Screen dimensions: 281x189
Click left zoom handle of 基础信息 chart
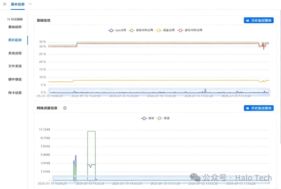(x=49, y=93)
